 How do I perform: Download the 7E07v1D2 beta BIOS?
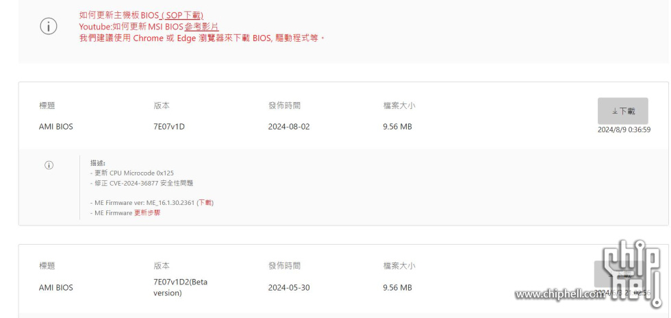(618, 274)
